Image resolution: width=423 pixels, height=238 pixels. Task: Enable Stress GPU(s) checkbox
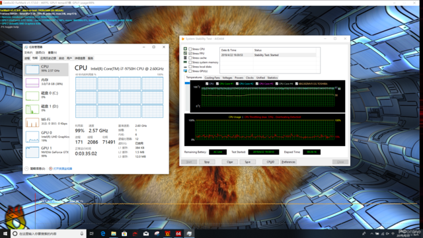(x=190, y=71)
